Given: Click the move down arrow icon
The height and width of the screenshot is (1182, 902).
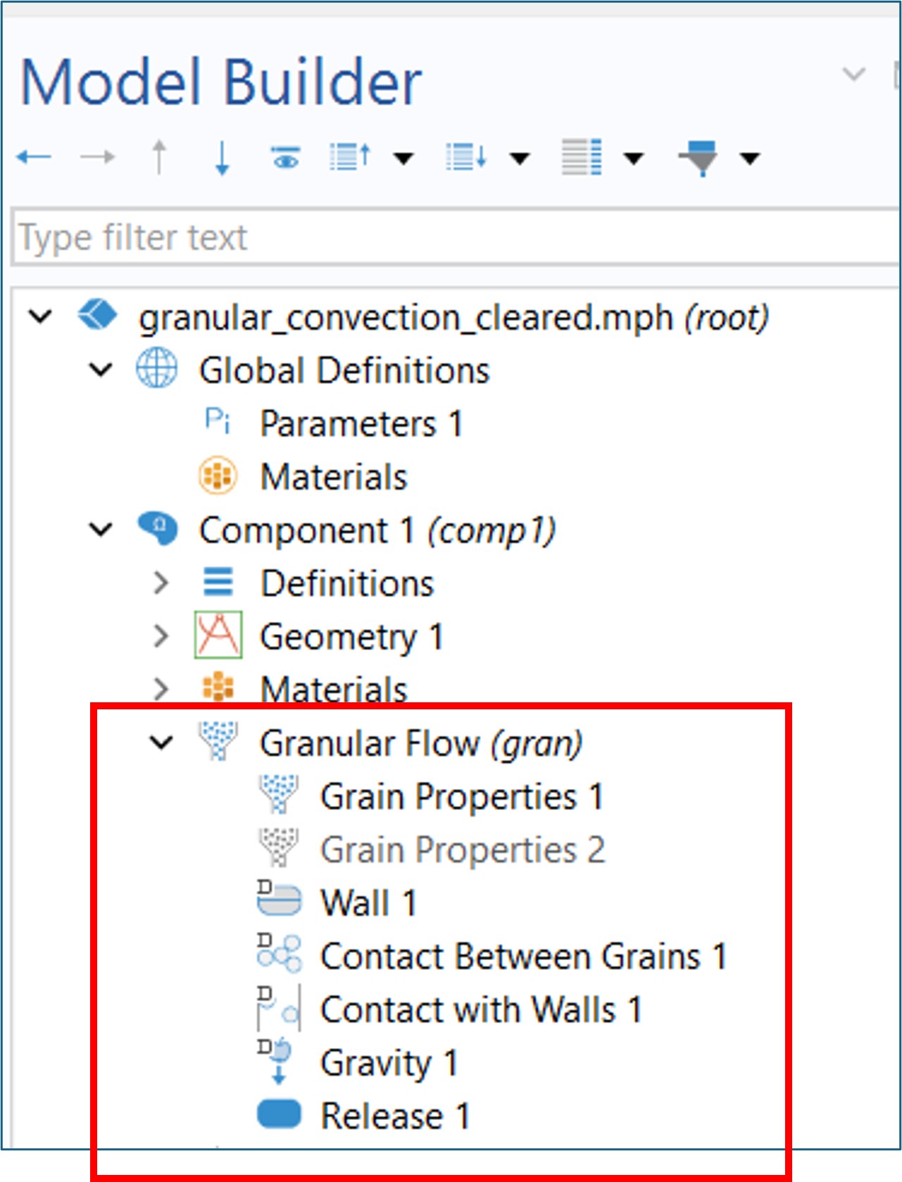Looking at the screenshot, I should (222, 156).
